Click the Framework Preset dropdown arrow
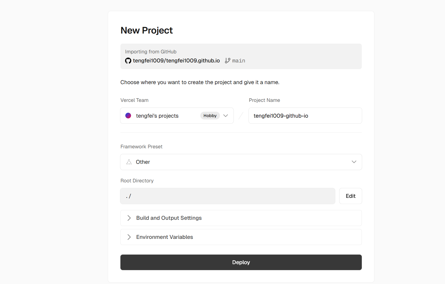This screenshot has width=445, height=284. 354,162
